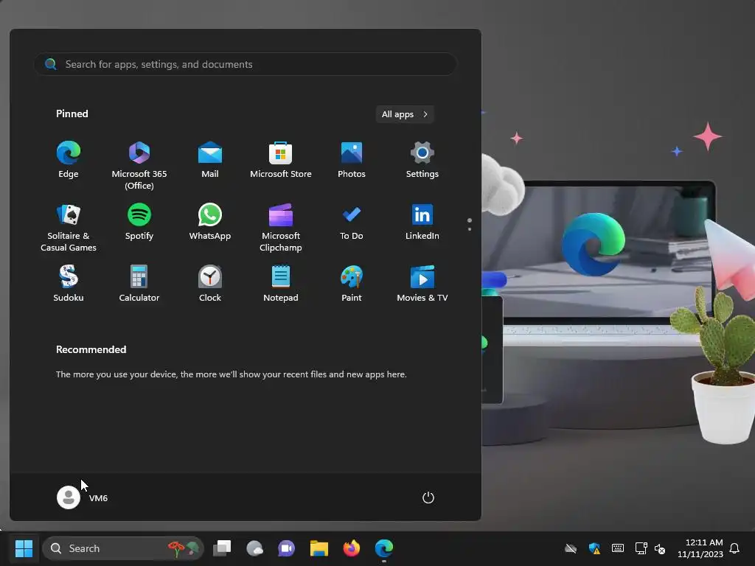Launch the To Do app
Screen dimensions: 755x566
(x=352, y=223)
